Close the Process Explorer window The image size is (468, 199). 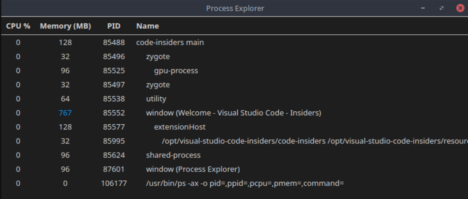tap(461, 8)
